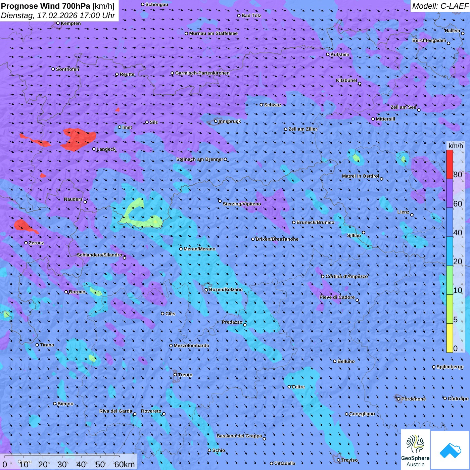Click the "Berchtesgaden" map label
This screenshot has height=470, width=470.
click(429, 40)
